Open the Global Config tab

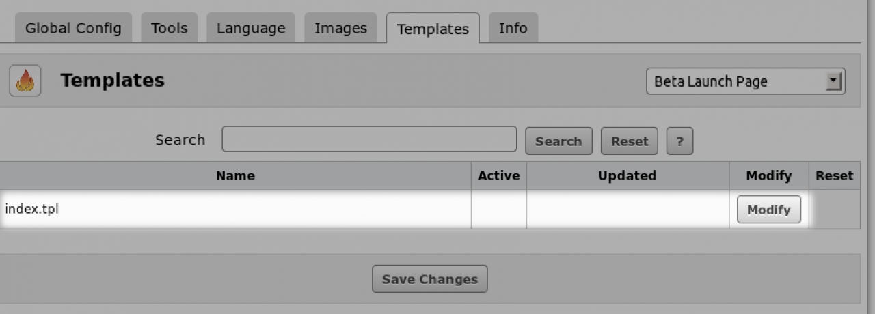click(x=73, y=29)
